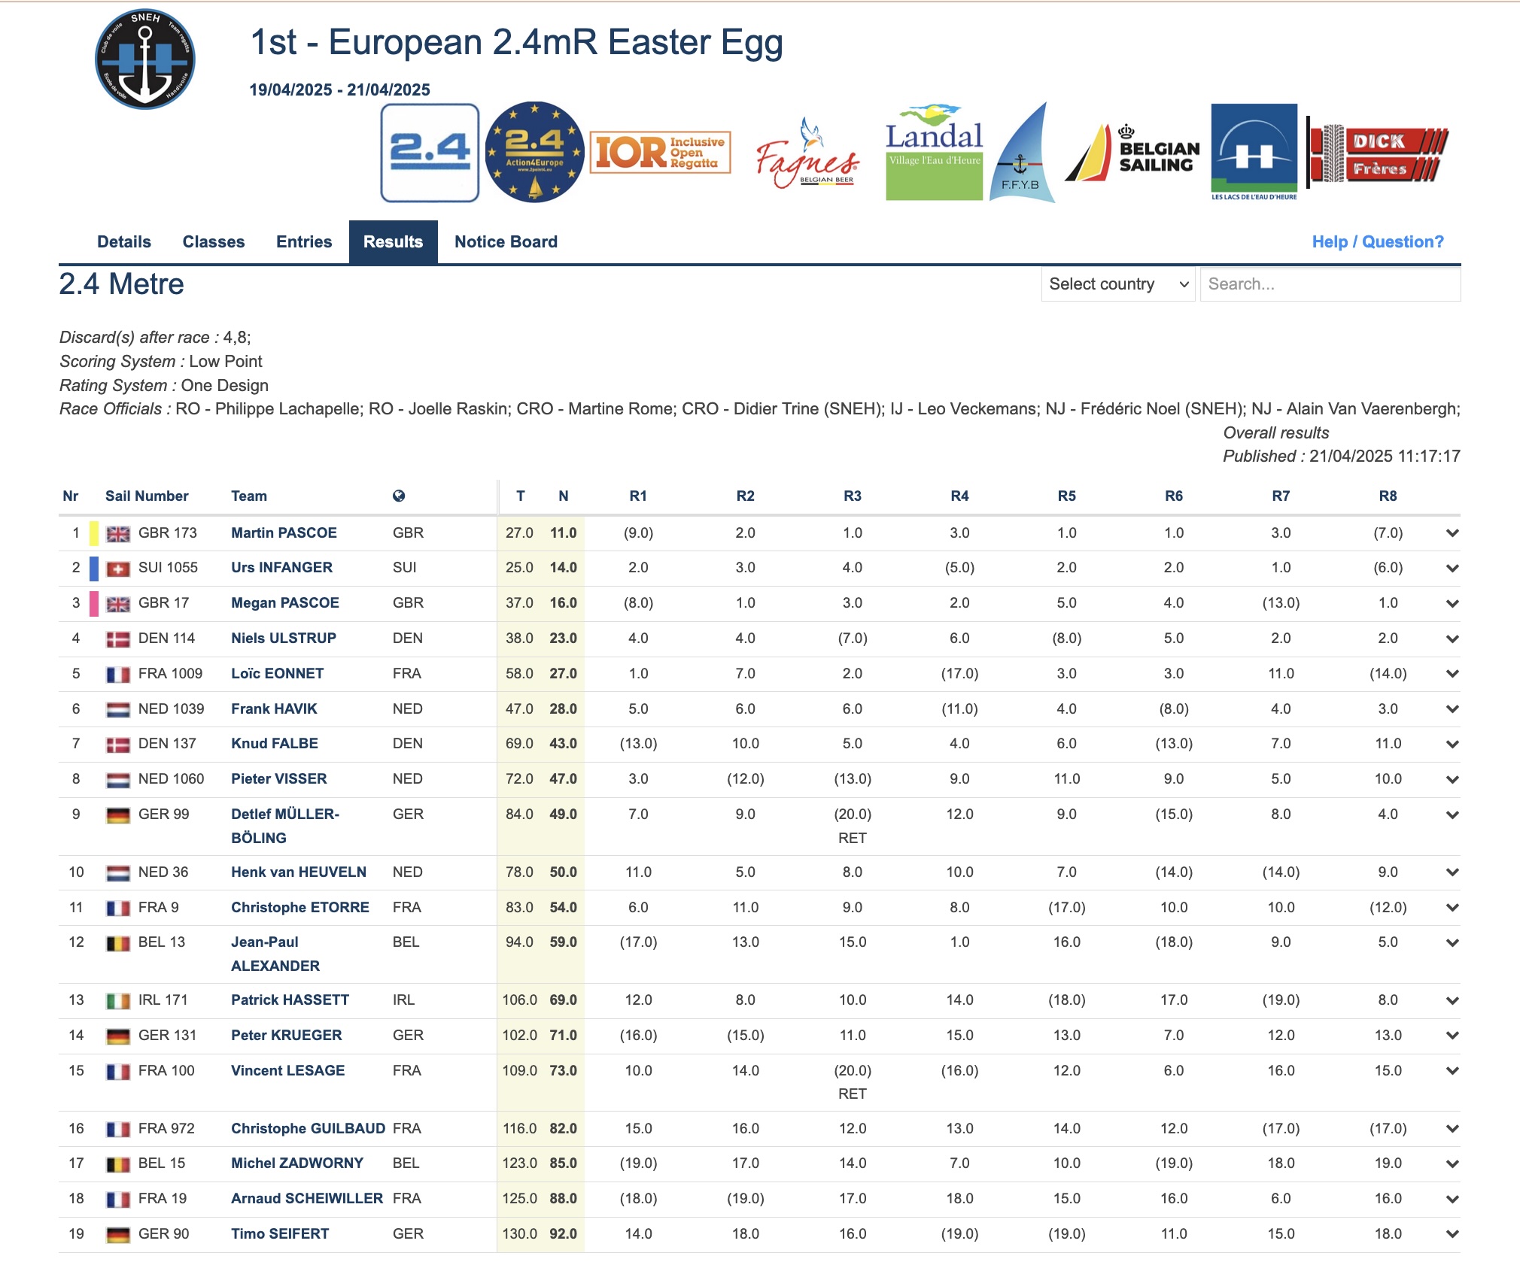Open the IOR Inclusive Open Regatta logo
The image size is (1520, 1268).
660,153
